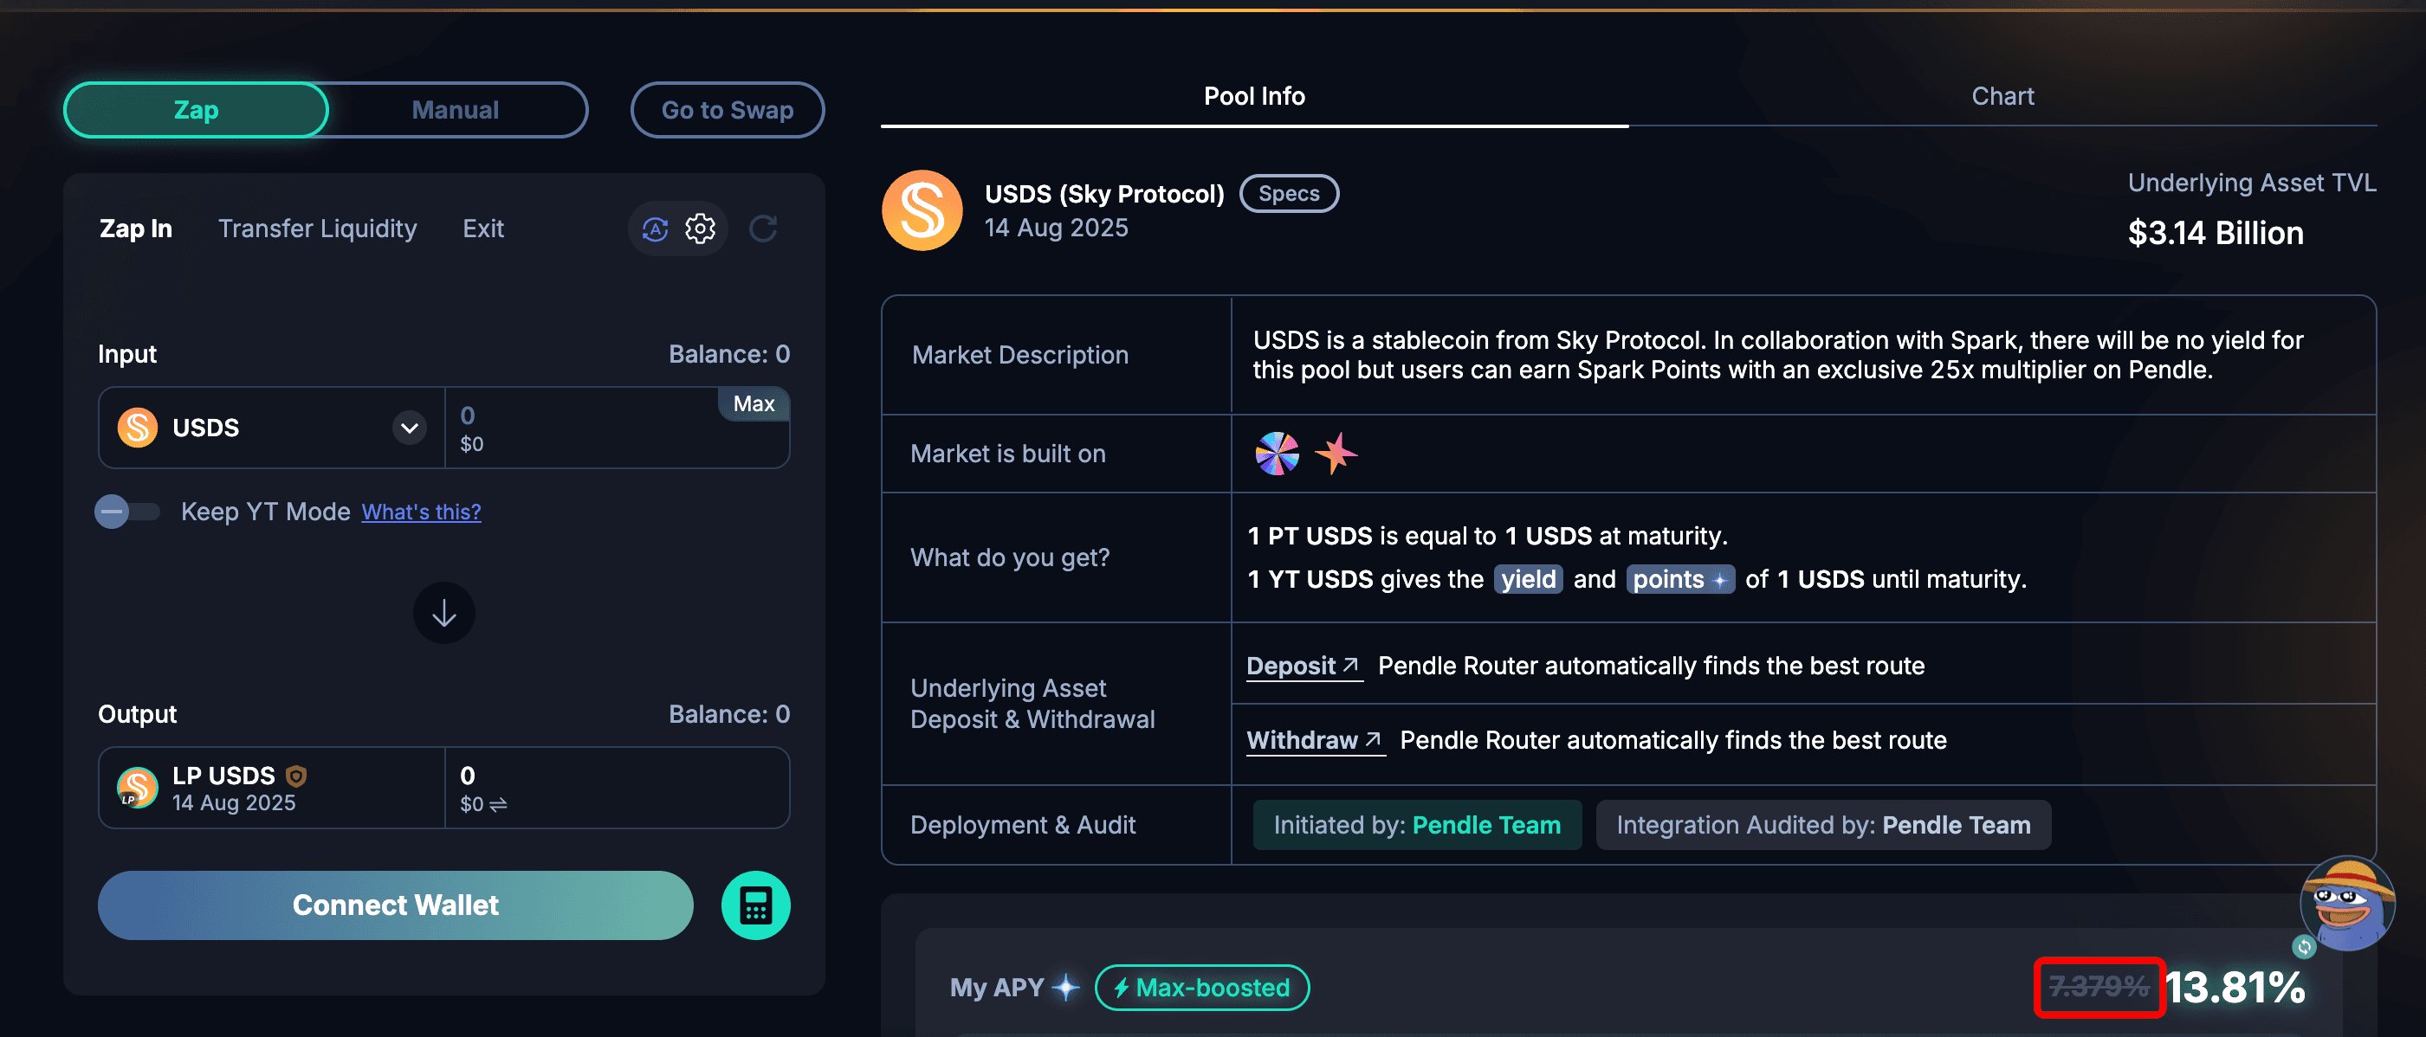Click the points highlighted tag
The image size is (2426, 1037).
tap(1679, 580)
